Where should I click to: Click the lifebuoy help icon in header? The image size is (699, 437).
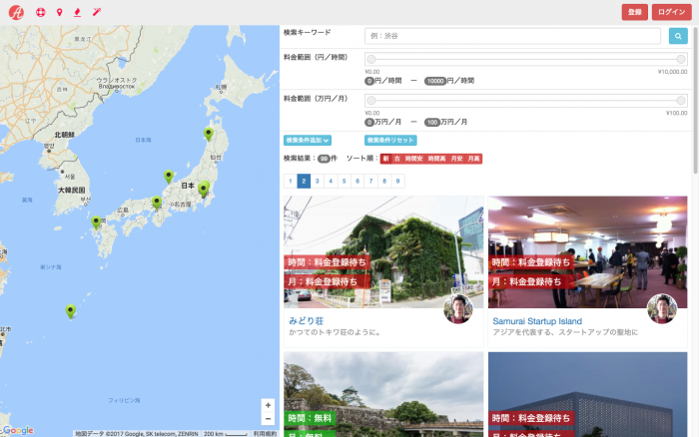click(41, 12)
